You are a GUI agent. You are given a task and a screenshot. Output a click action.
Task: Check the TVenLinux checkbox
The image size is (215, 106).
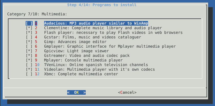click(29, 65)
